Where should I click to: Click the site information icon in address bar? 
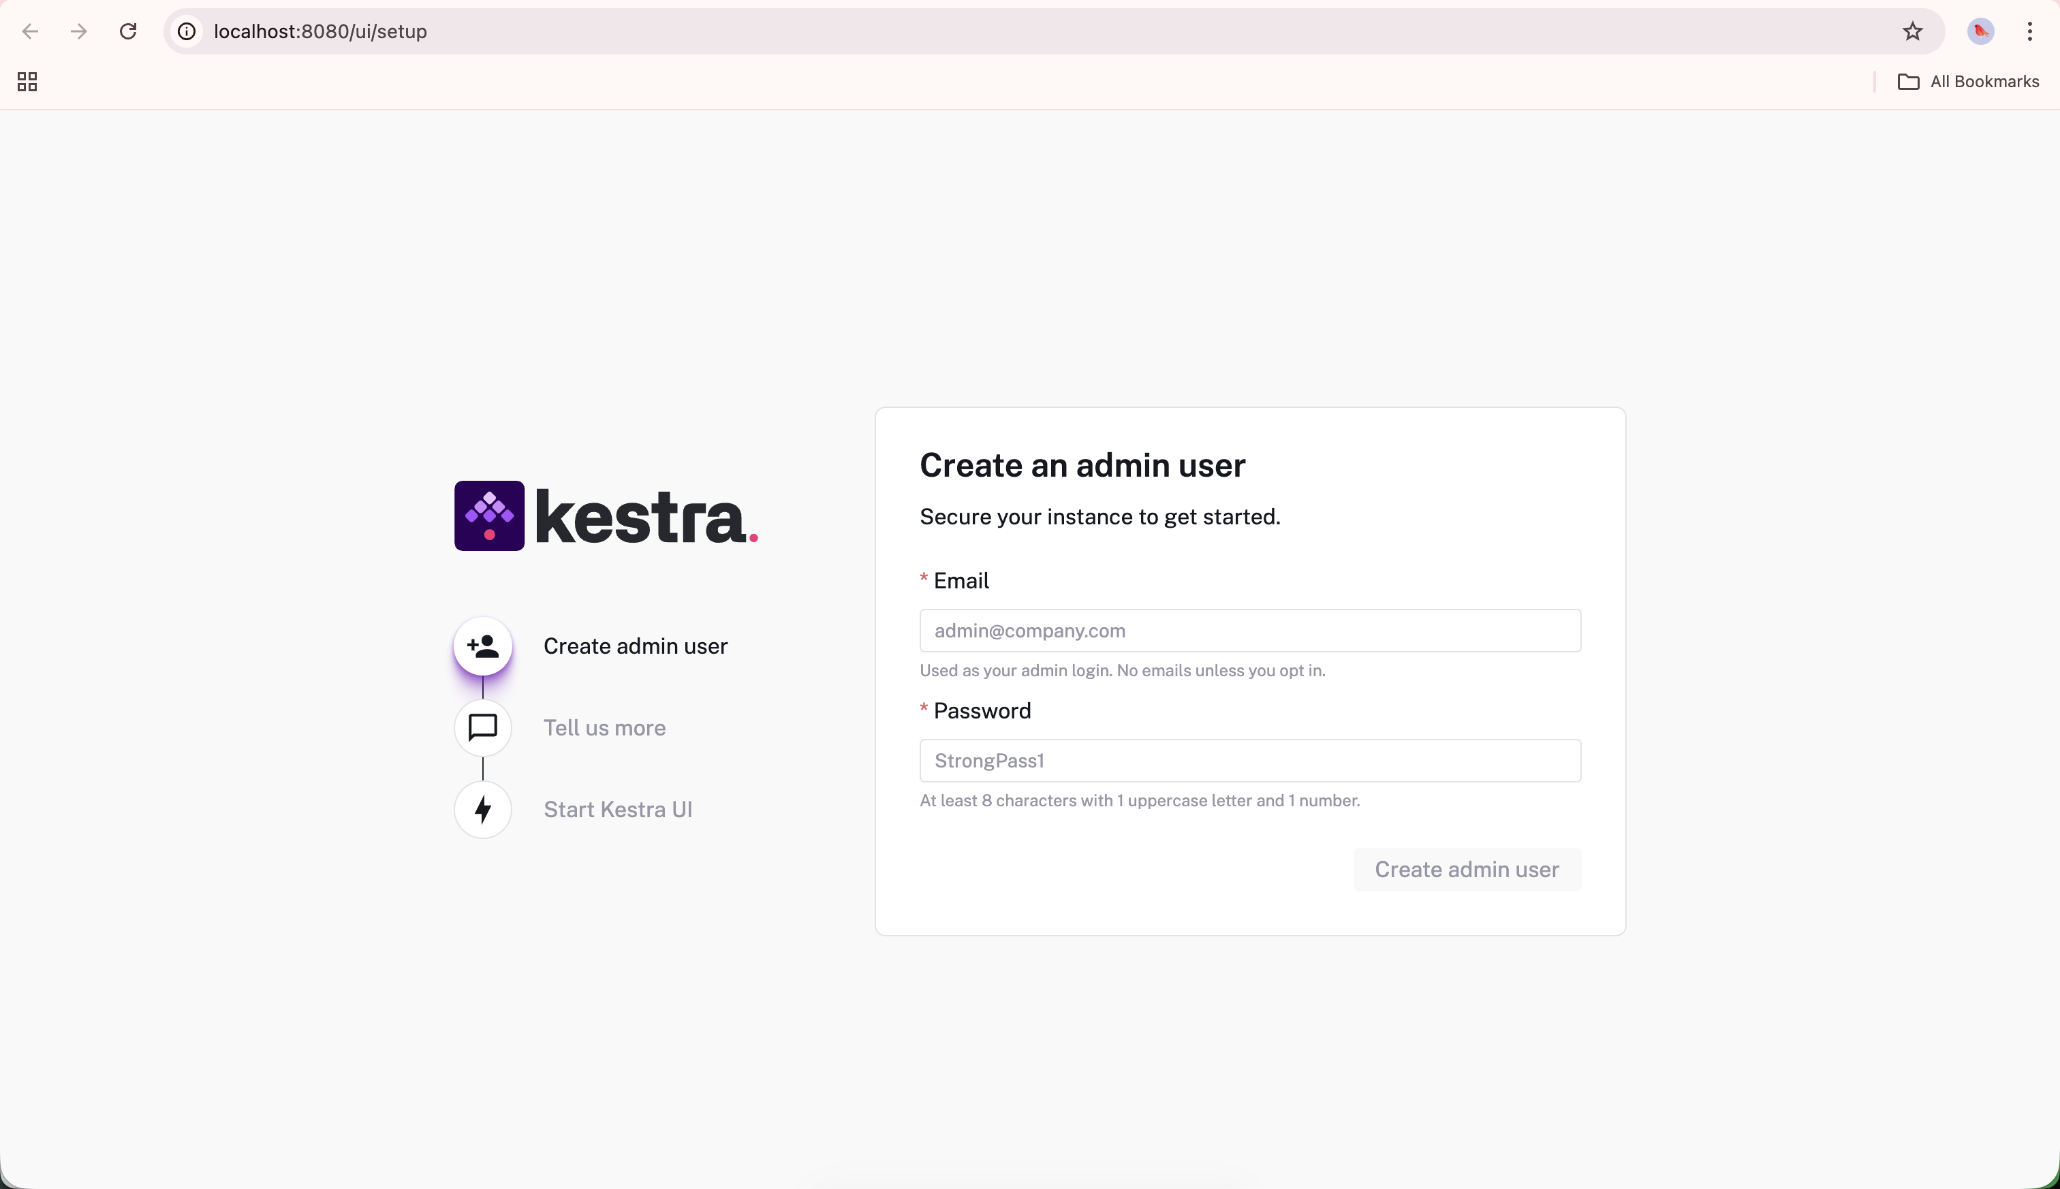pos(186,31)
